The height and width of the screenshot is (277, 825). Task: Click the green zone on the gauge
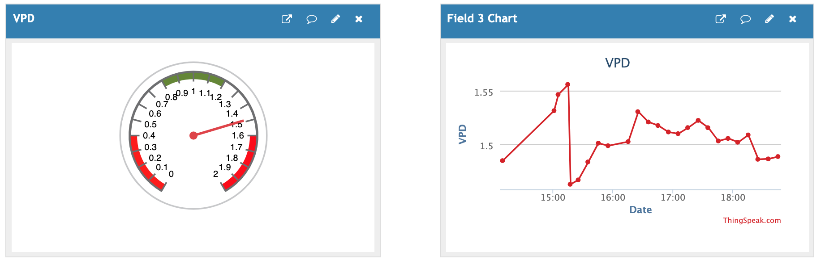coord(193,77)
